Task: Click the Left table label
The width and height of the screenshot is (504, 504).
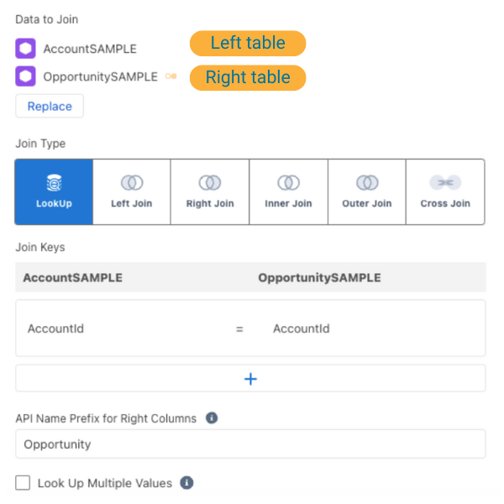Action: 248,44
